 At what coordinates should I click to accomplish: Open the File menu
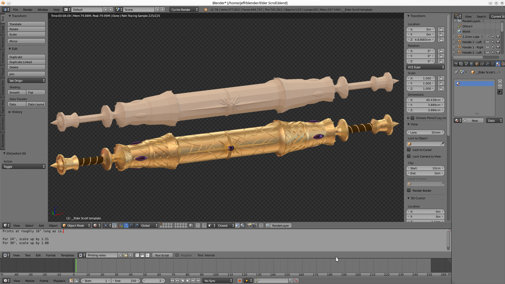(16, 9)
